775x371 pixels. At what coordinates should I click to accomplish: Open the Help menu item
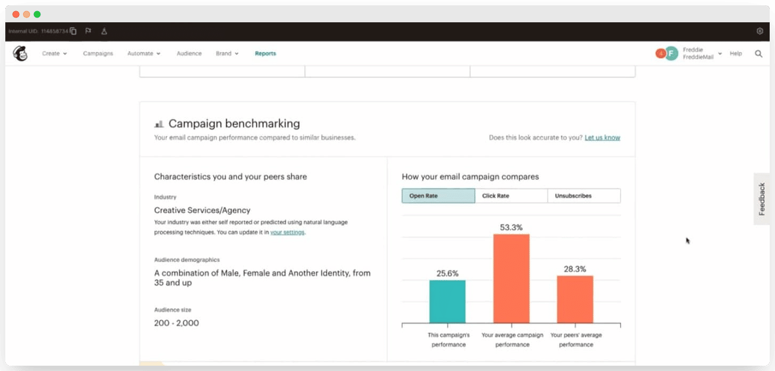coord(736,54)
